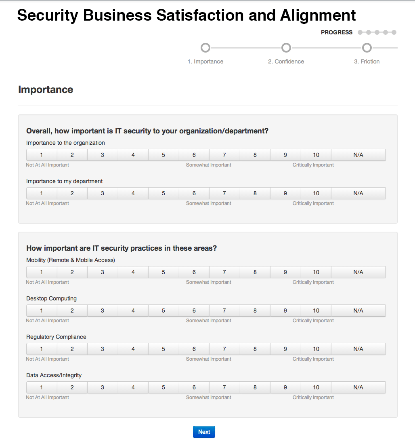
Task: Rate Regulatory Compliance importance as 9
Action: tap(285, 349)
